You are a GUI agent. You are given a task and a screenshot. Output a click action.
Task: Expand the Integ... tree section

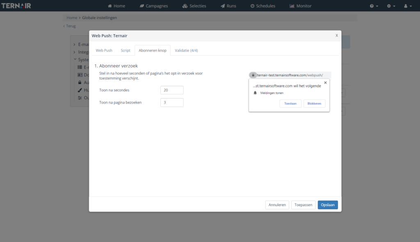75,52
